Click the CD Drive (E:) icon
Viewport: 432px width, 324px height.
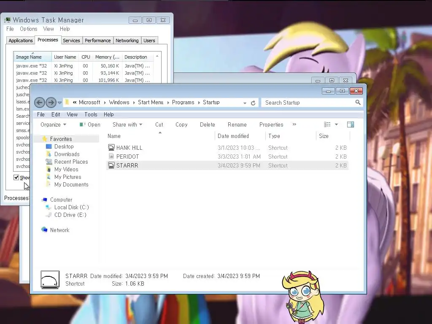tap(49, 215)
